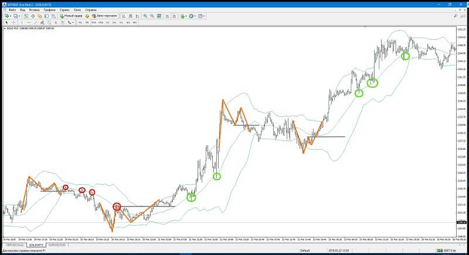Select the arrow cursor tool

pyautogui.click(x=6, y=22)
